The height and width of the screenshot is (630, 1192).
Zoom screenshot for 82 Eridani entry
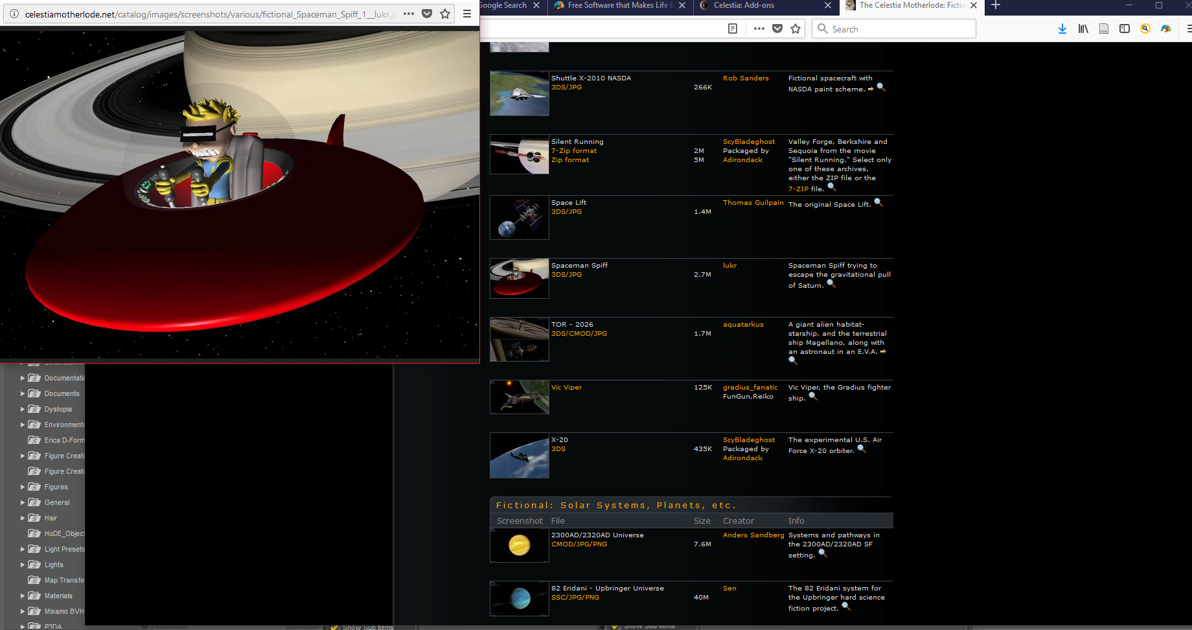(846, 606)
